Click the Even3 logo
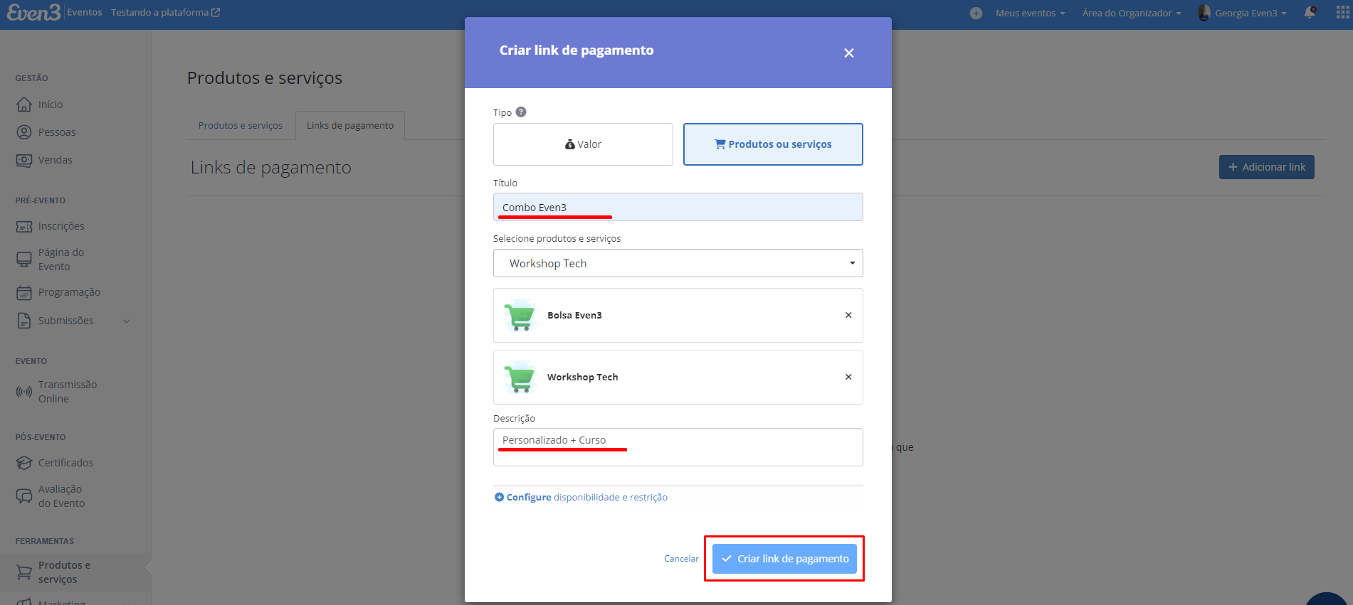The height and width of the screenshot is (605, 1353). coord(33,13)
